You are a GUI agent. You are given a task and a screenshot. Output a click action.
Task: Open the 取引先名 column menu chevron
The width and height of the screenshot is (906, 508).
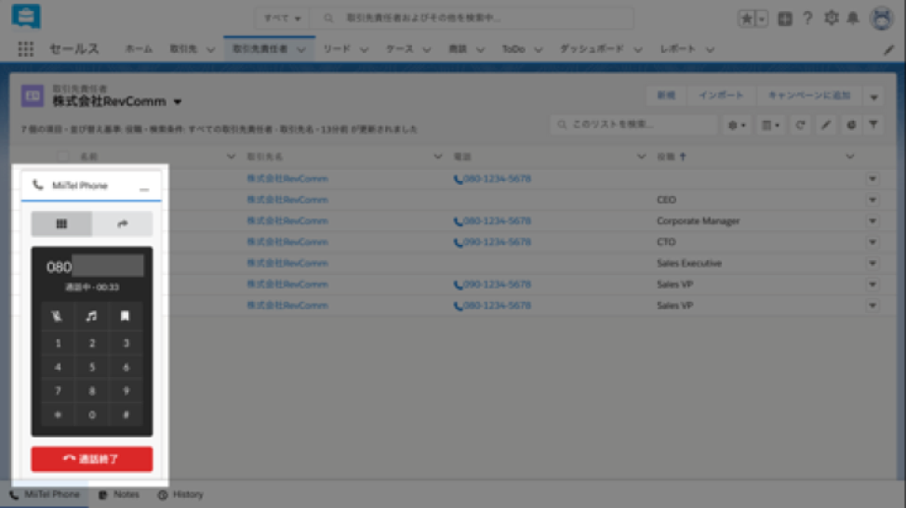coord(437,156)
